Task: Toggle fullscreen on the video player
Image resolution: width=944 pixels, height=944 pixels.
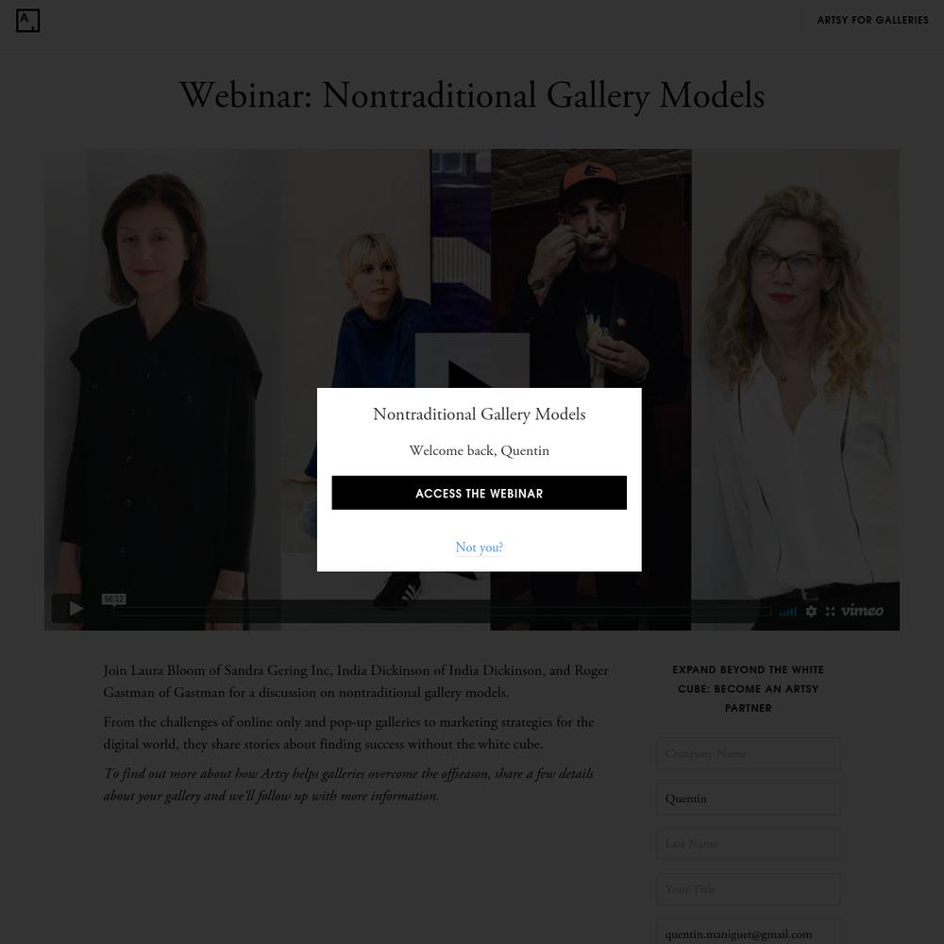Action: tap(830, 611)
